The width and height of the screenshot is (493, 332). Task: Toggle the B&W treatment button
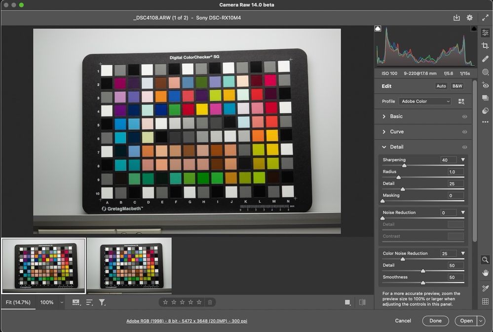click(457, 86)
